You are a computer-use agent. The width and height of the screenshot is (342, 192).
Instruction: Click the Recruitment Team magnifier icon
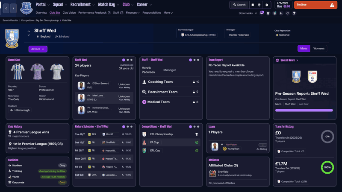pos(144,92)
